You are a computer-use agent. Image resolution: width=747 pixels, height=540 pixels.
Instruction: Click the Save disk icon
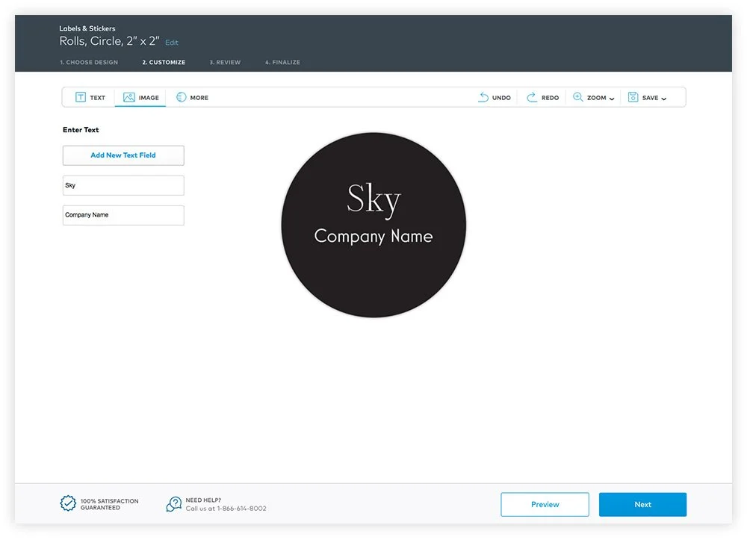(x=633, y=97)
